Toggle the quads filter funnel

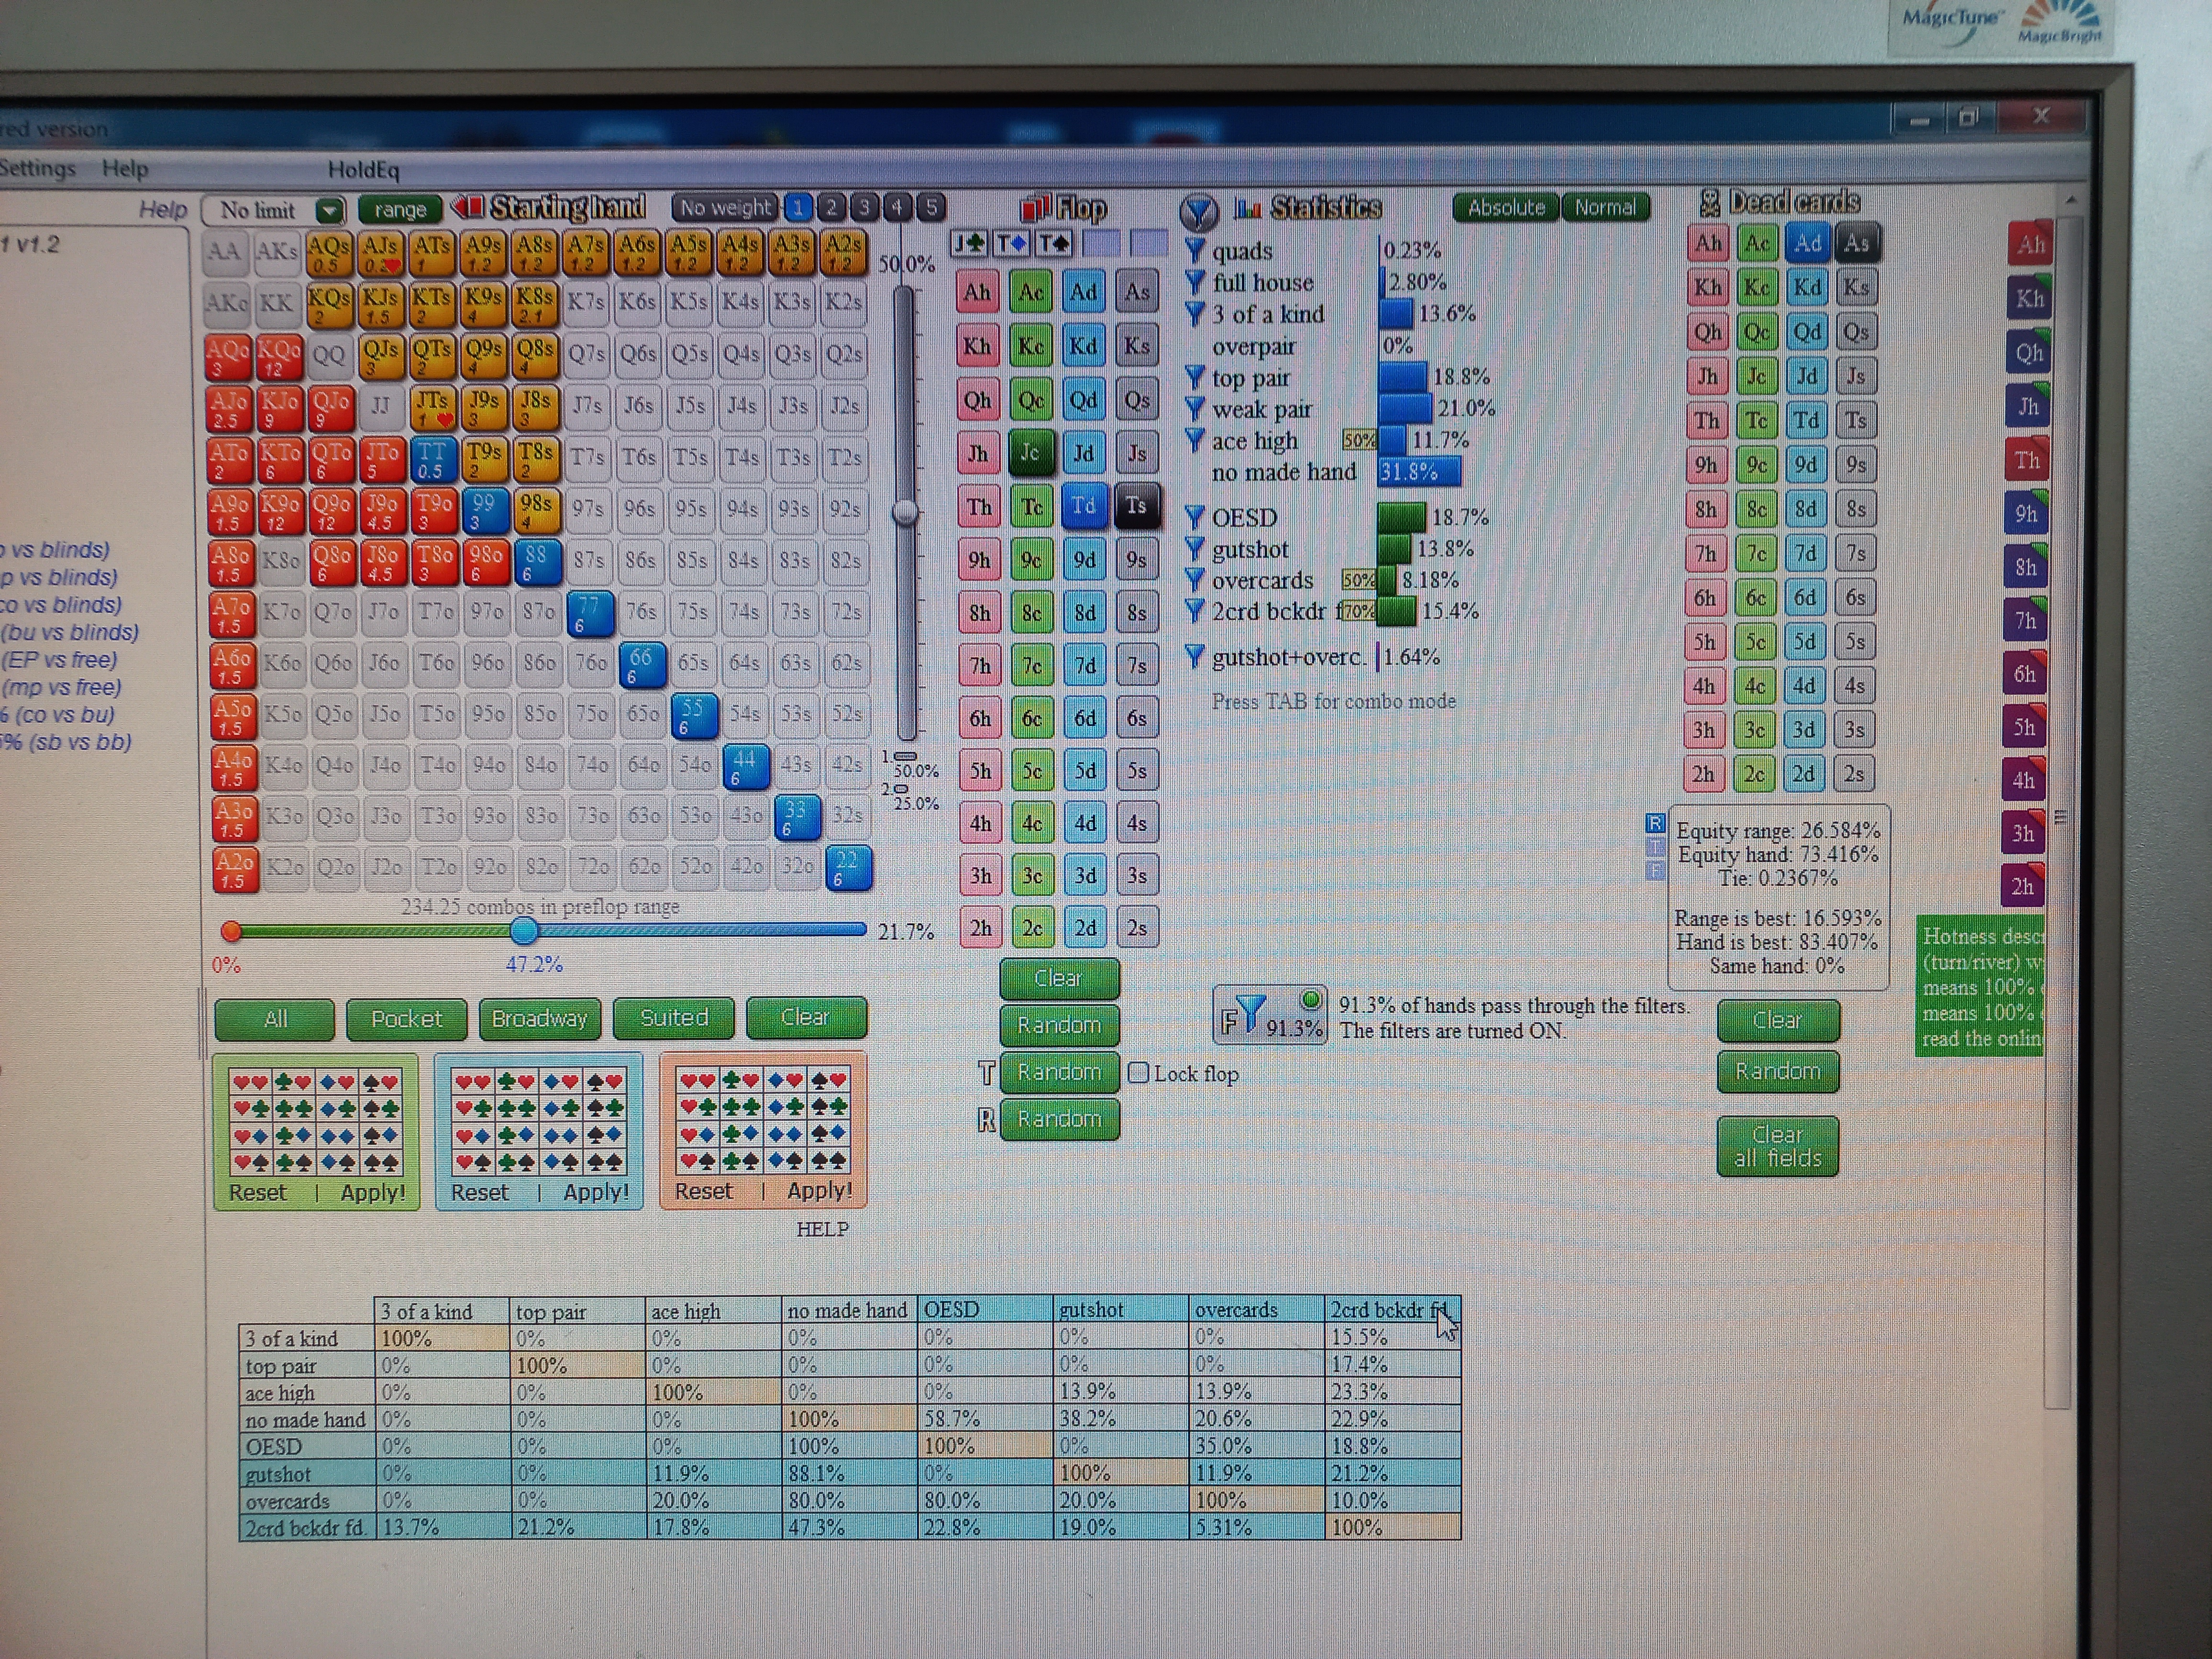pos(1194,250)
